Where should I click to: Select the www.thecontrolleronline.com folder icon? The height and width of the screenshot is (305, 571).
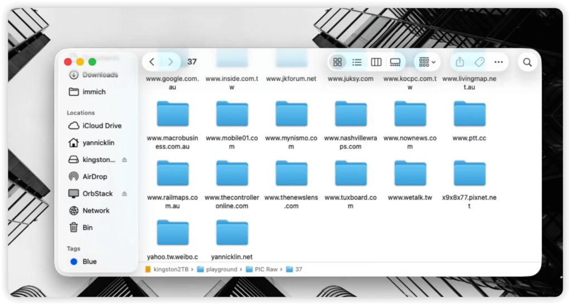[232, 173]
